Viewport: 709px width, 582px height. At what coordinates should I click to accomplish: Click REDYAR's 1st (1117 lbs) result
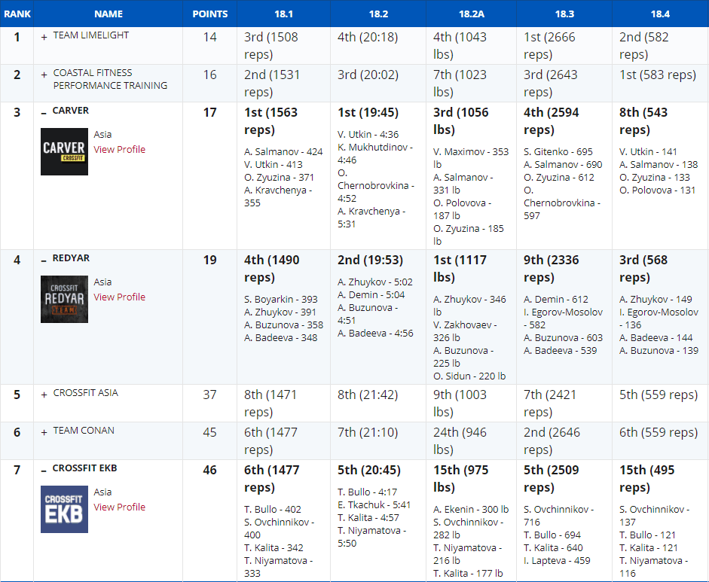click(460, 269)
